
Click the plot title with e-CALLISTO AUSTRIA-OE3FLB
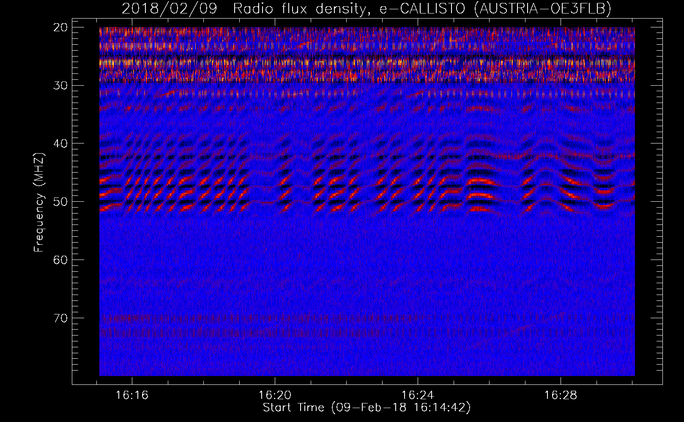coord(367,8)
